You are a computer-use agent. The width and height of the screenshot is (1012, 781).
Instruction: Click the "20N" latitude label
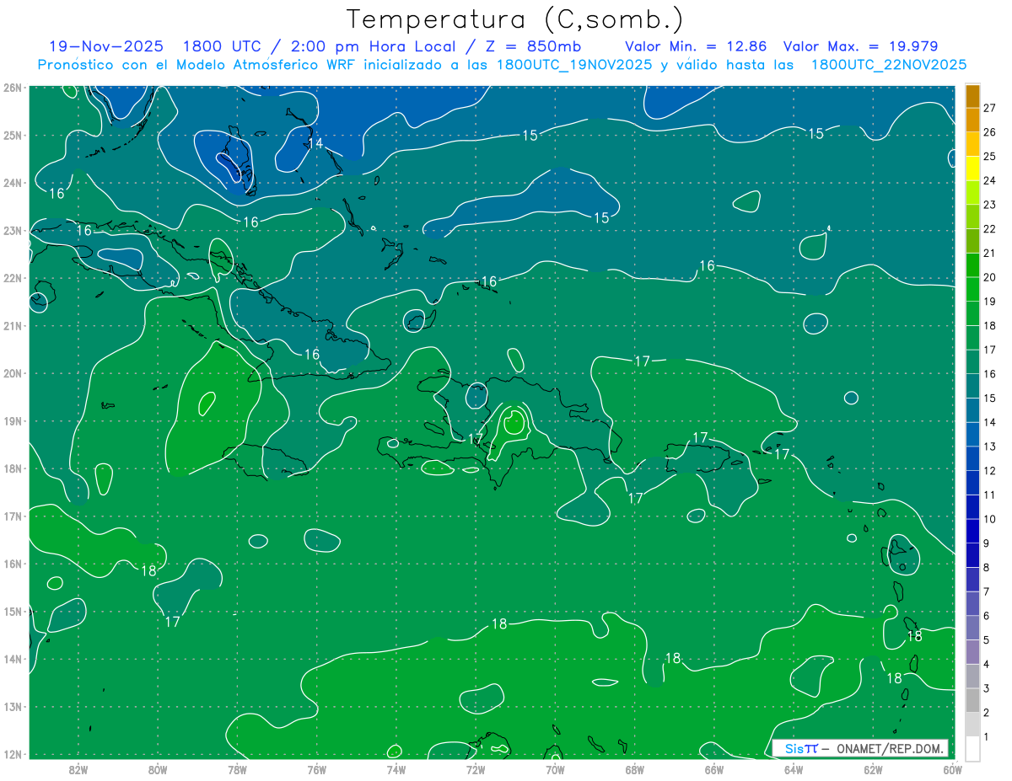tap(13, 373)
